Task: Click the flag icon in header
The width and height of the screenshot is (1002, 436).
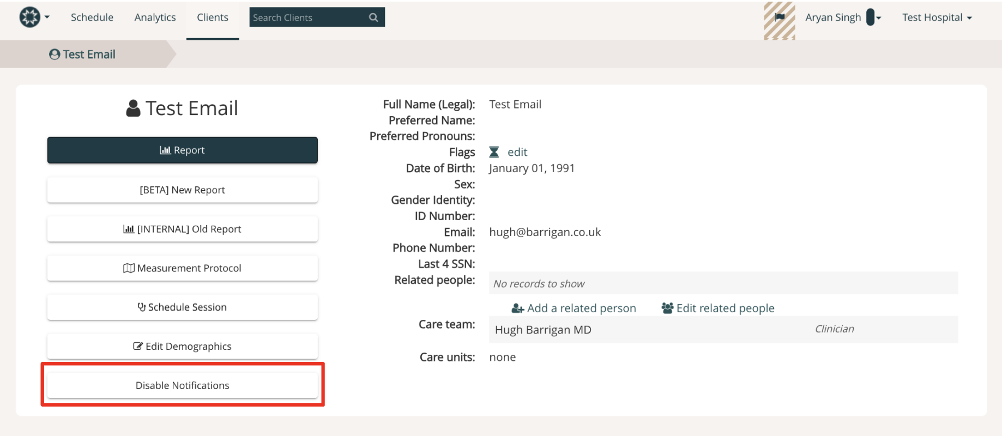Action: click(x=780, y=17)
